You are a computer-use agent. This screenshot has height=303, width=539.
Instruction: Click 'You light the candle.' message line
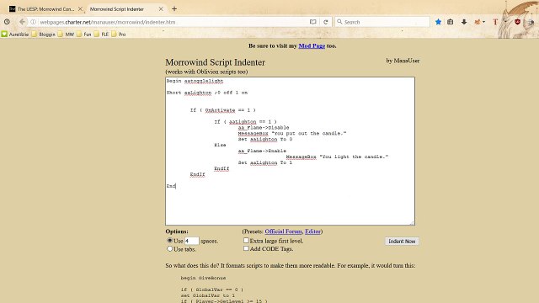(x=337, y=157)
